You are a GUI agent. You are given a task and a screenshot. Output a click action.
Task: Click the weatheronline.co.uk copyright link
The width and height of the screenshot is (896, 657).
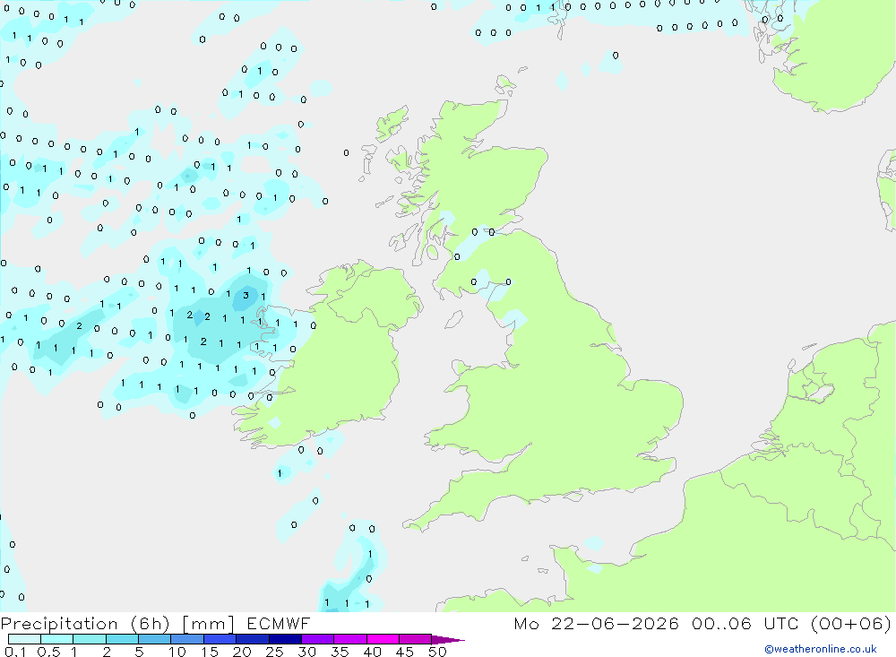[821, 649]
